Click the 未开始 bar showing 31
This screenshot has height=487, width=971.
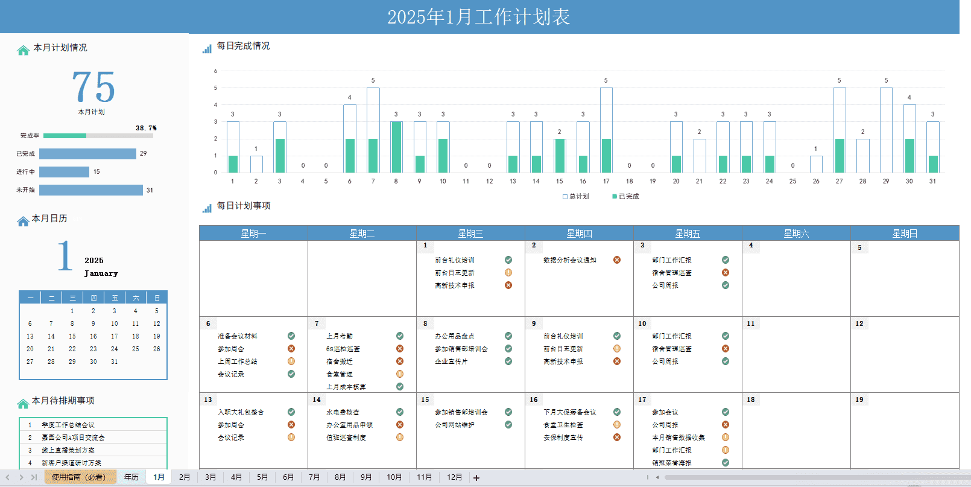click(91, 190)
